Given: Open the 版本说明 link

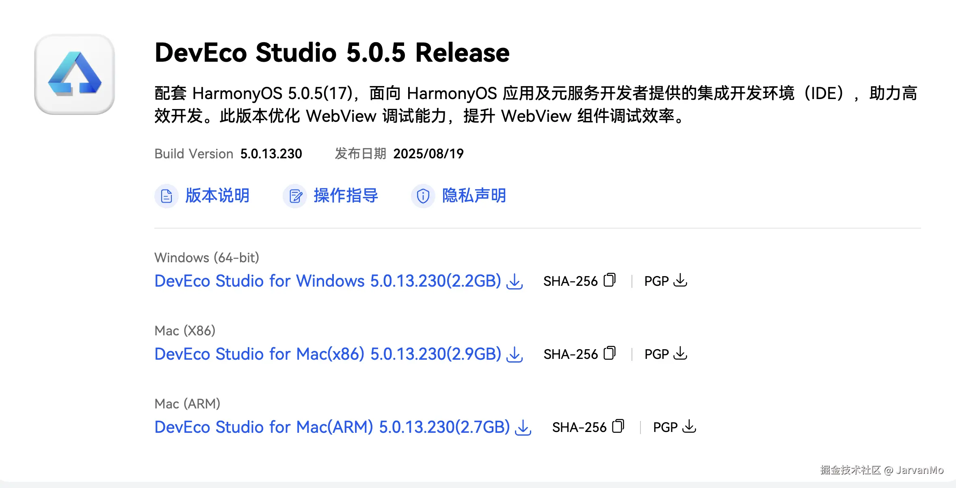Looking at the screenshot, I should click(x=217, y=196).
